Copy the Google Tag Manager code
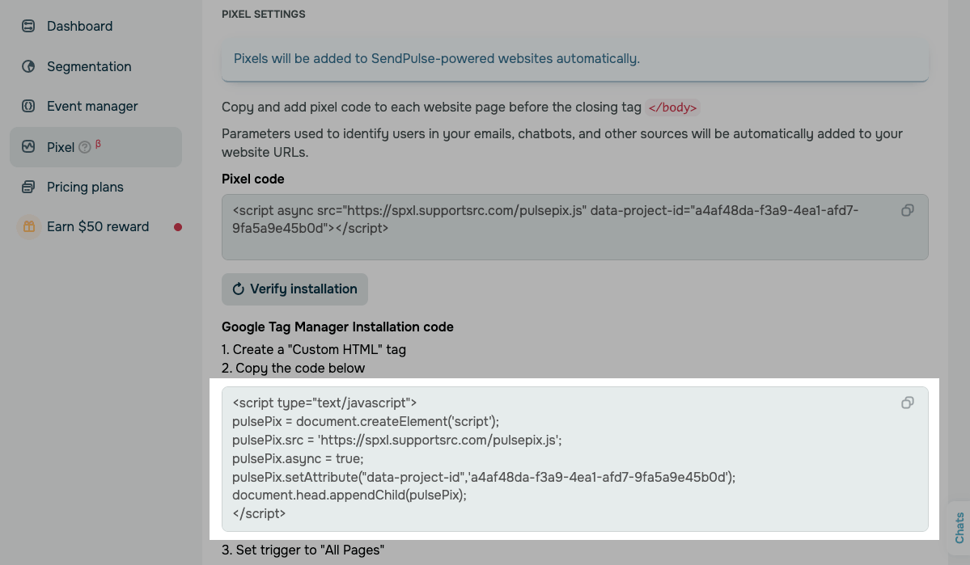Screen dimensions: 970x565 908,403
